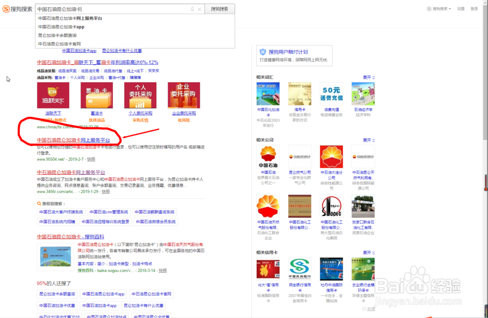The height and width of the screenshot is (318, 488).
Task: Click the 个人委托采购 thumbnail
Action: (x=141, y=95)
